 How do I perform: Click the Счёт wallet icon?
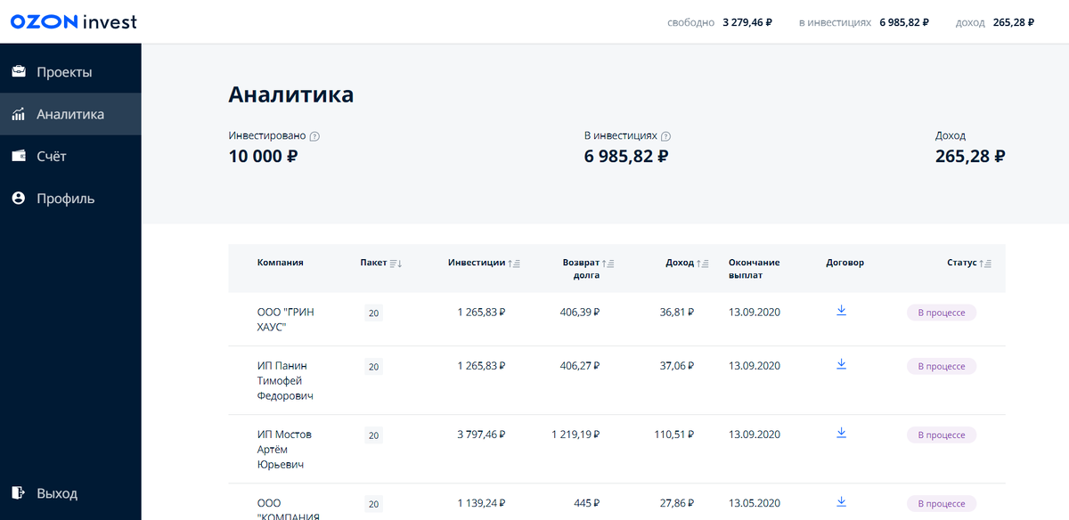click(x=18, y=156)
